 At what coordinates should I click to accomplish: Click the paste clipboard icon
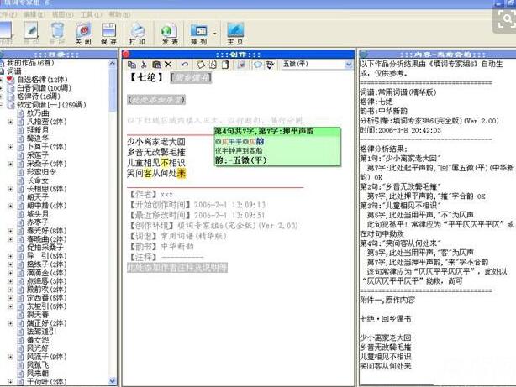[x=156, y=65]
